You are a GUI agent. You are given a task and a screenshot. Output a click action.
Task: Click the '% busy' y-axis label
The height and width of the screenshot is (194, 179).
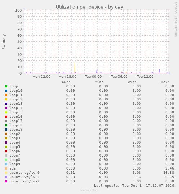coord(4,41)
